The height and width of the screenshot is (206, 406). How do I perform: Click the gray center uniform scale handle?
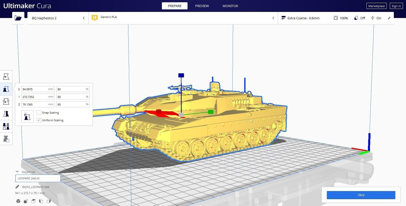(181, 115)
